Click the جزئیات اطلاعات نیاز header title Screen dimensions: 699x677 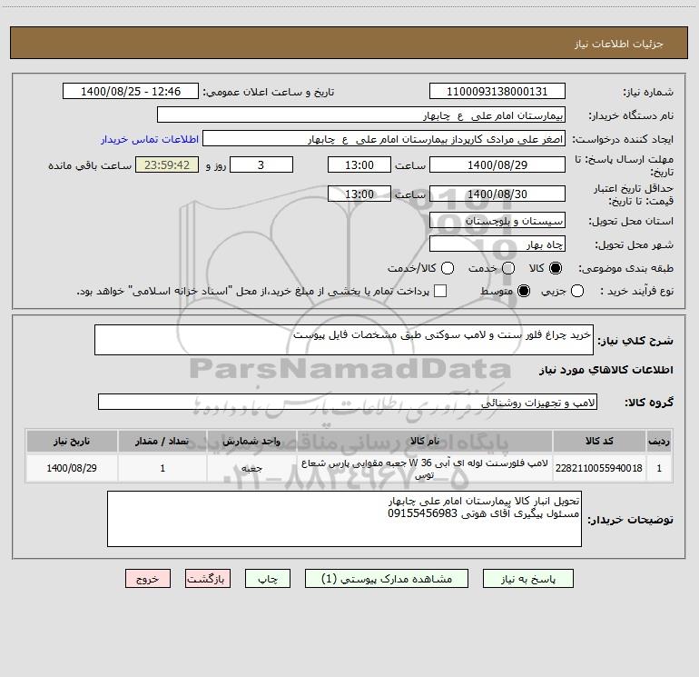point(618,44)
